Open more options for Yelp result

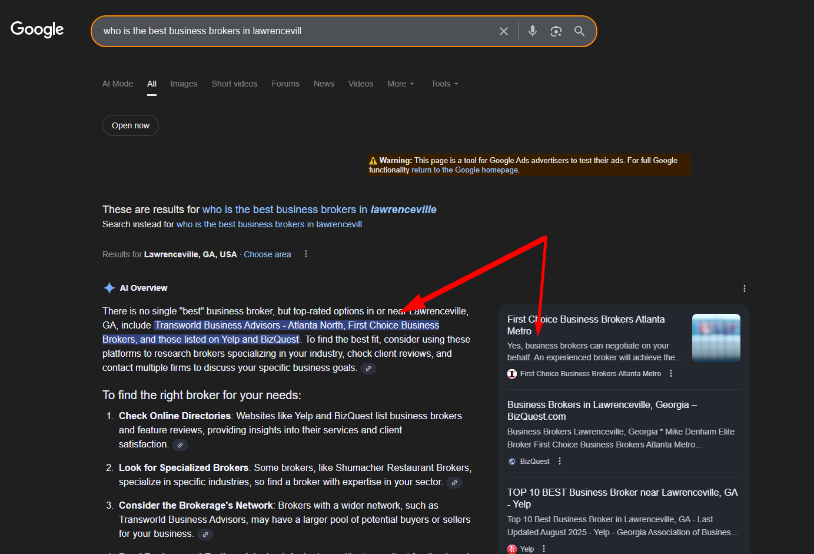[544, 549]
